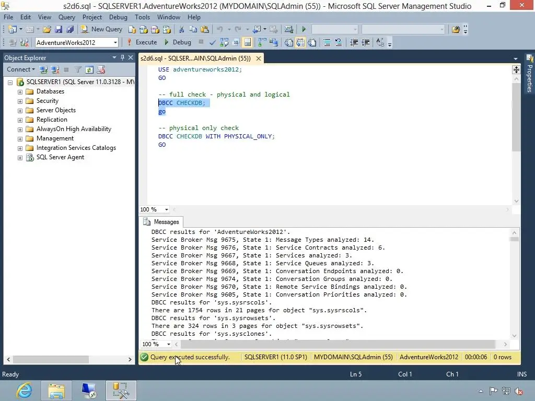Open Internet Explorer from the taskbar

coord(24,391)
